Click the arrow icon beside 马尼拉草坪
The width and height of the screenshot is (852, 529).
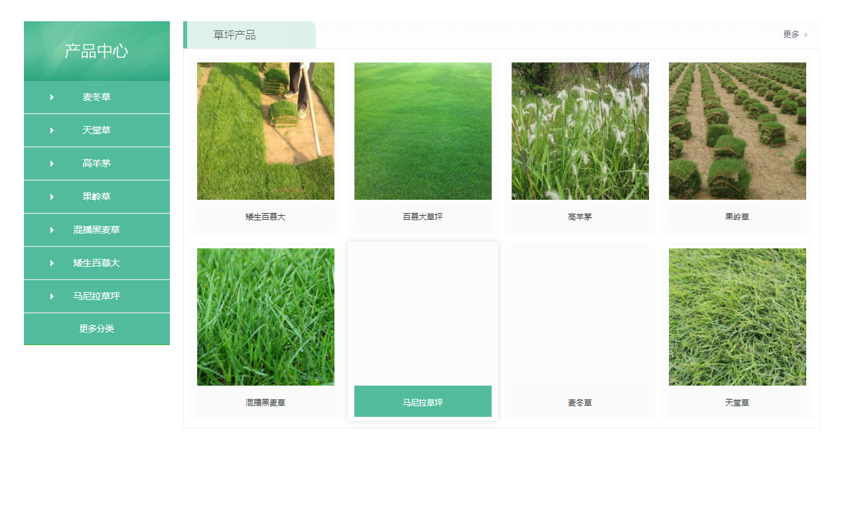52,297
